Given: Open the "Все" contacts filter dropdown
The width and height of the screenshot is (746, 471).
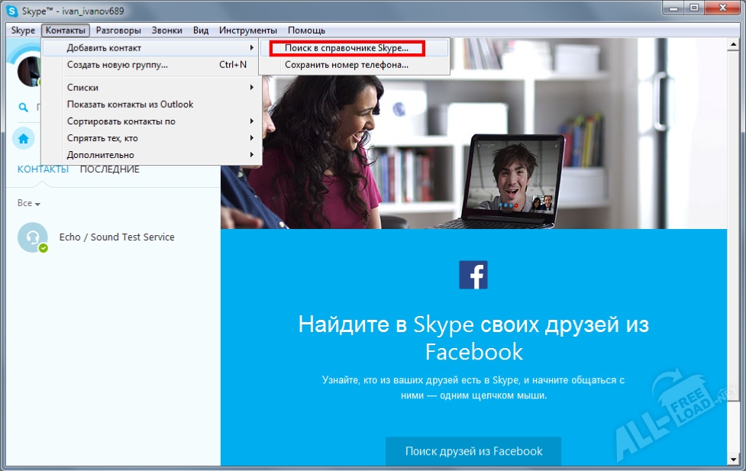Looking at the screenshot, I should click(x=27, y=203).
